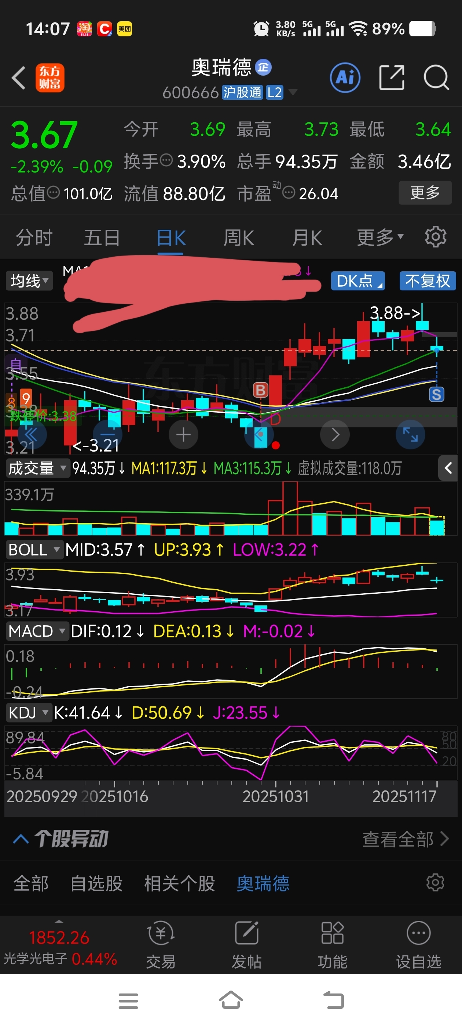
Task: Open the search magnifier icon
Action: [436, 77]
